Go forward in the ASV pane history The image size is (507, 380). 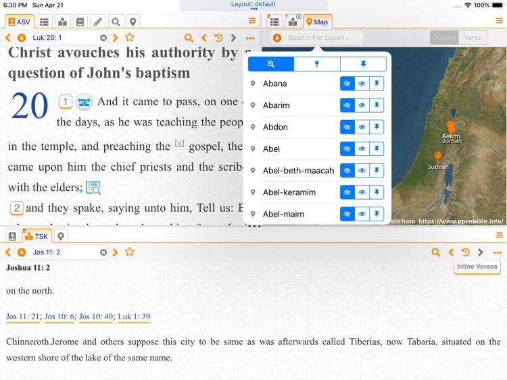coord(233,38)
